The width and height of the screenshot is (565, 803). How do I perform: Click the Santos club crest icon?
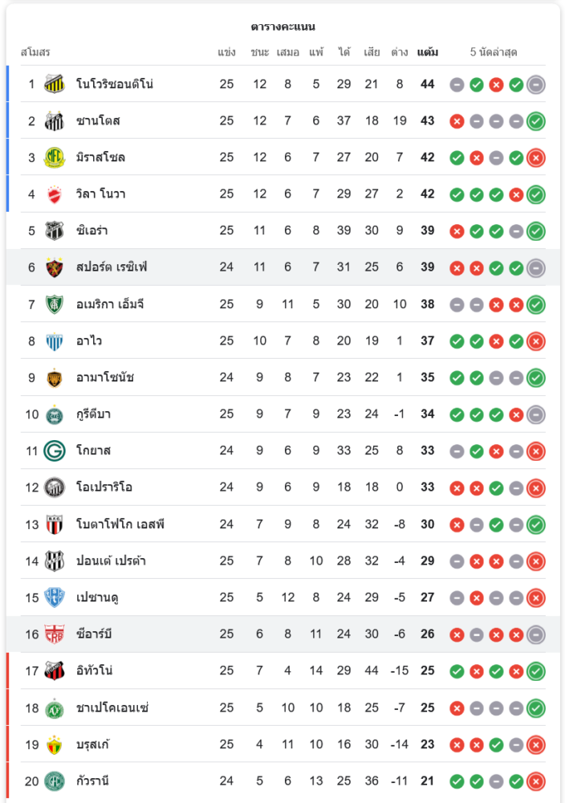(55, 121)
